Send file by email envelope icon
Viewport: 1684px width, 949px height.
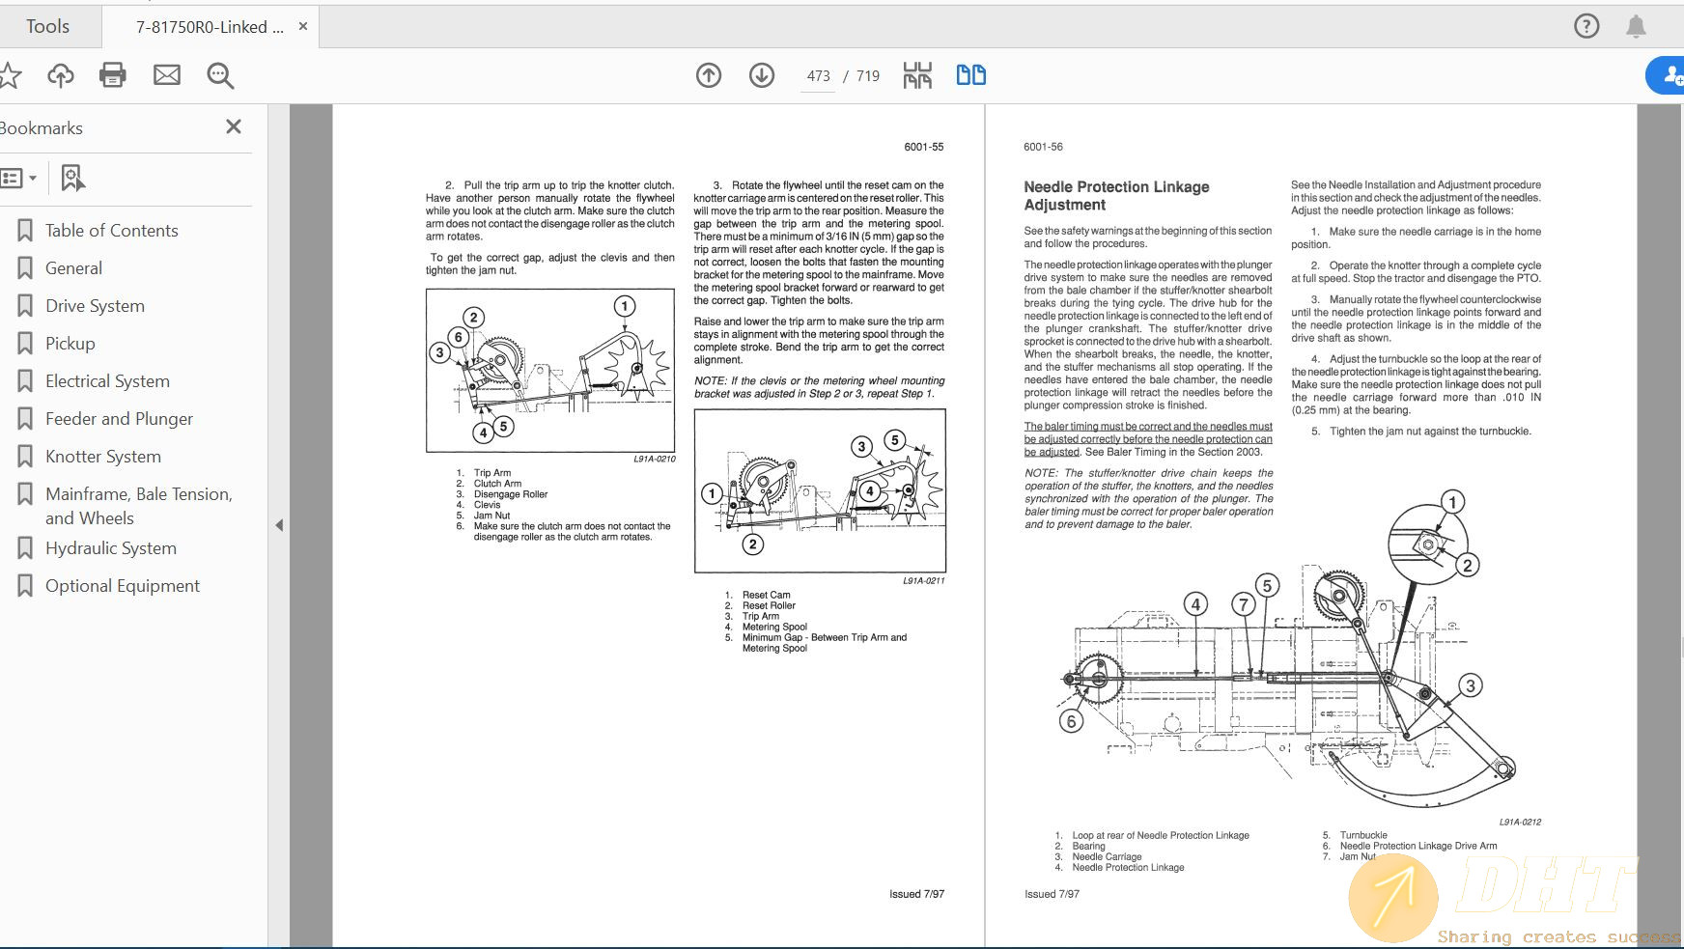pyautogui.click(x=167, y=75)
